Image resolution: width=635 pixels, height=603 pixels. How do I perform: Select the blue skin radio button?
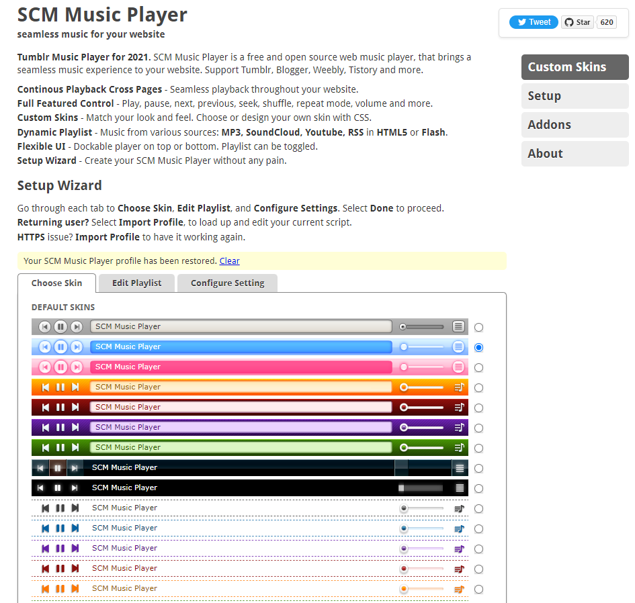pos(478,348)
